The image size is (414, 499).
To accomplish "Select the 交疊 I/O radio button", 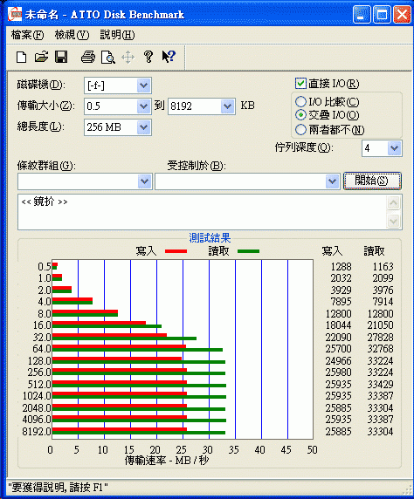I will tap(300, 114).
